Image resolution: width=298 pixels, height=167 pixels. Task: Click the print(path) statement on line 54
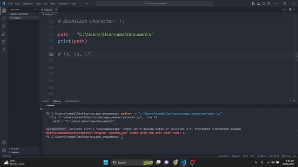(x=72, y=41)
